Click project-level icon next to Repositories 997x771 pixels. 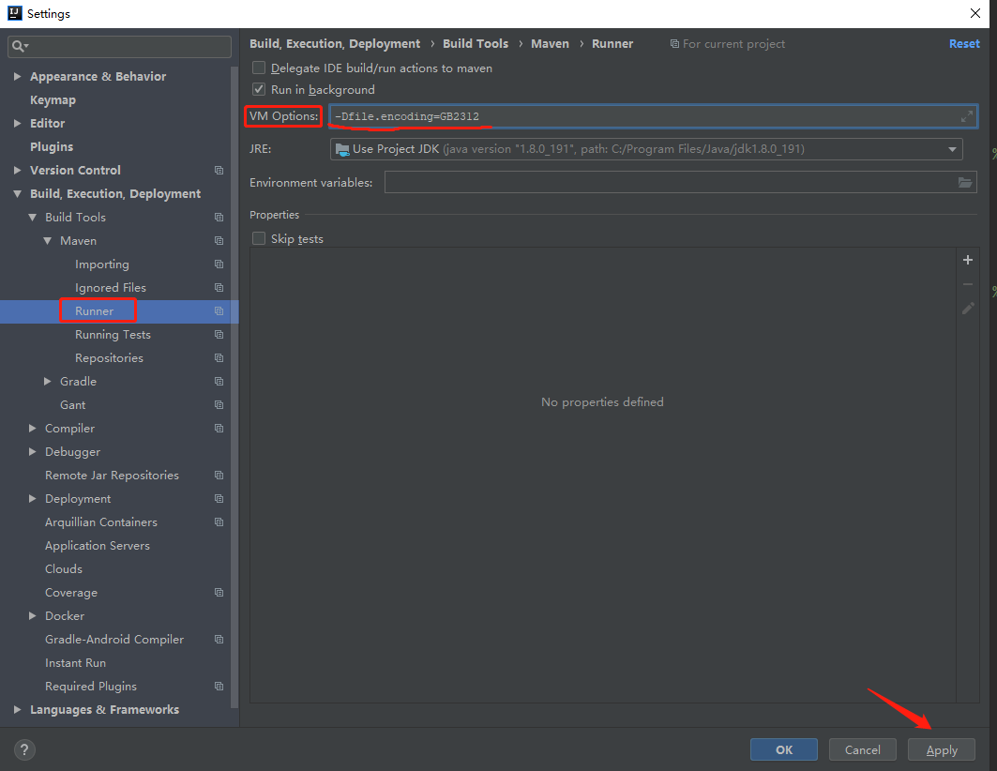[219, 358]
